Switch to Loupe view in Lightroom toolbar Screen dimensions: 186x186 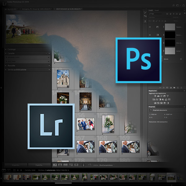coord(60,165)
